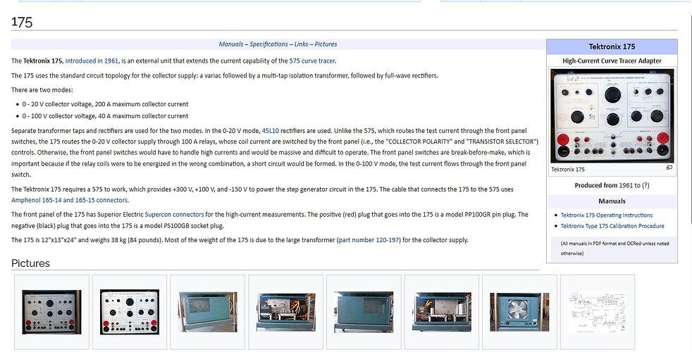Click the 'Tektronix 175' image caption
Screen dimensions: 692x352
[567, 170]
